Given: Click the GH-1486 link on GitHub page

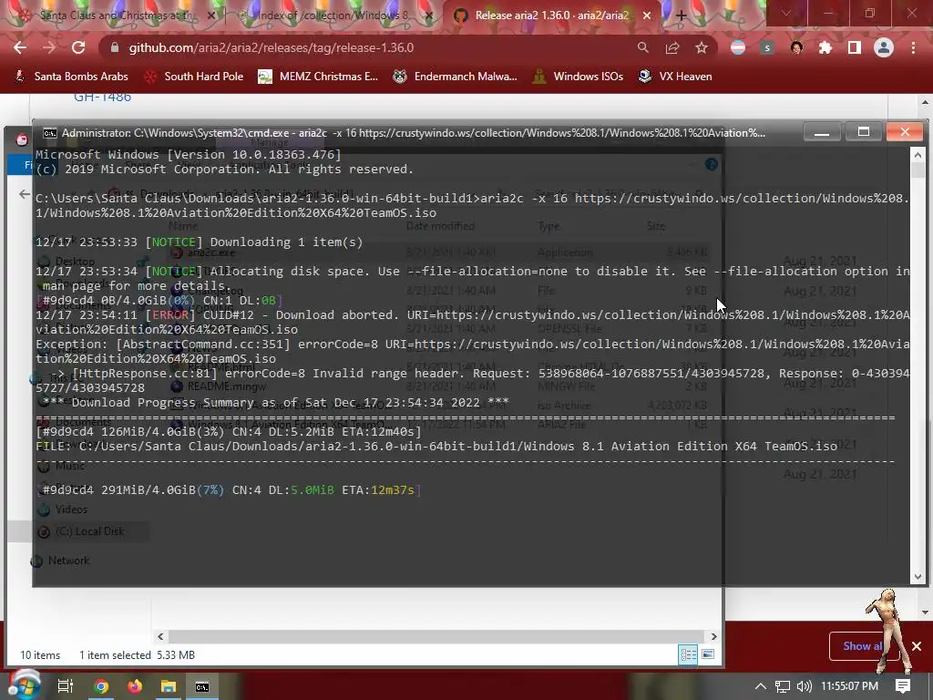Looking at the screenshot, I should tap(102, 98).
